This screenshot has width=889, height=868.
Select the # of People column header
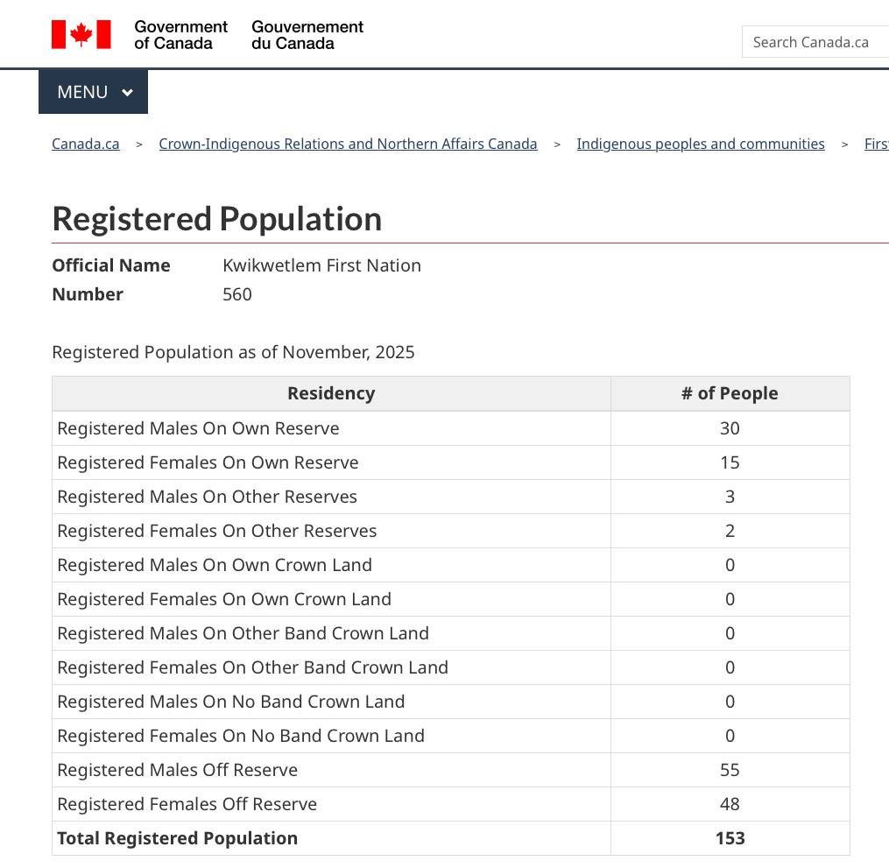730,394
